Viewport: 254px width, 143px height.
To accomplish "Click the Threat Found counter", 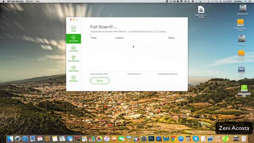I will click(134, 74).
